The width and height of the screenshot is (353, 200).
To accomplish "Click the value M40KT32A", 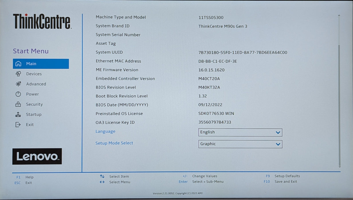I will (x=209, y=87).
